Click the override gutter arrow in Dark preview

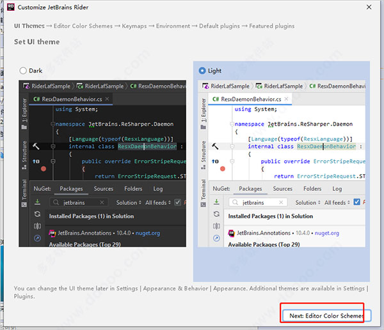(x=36, y=161)
